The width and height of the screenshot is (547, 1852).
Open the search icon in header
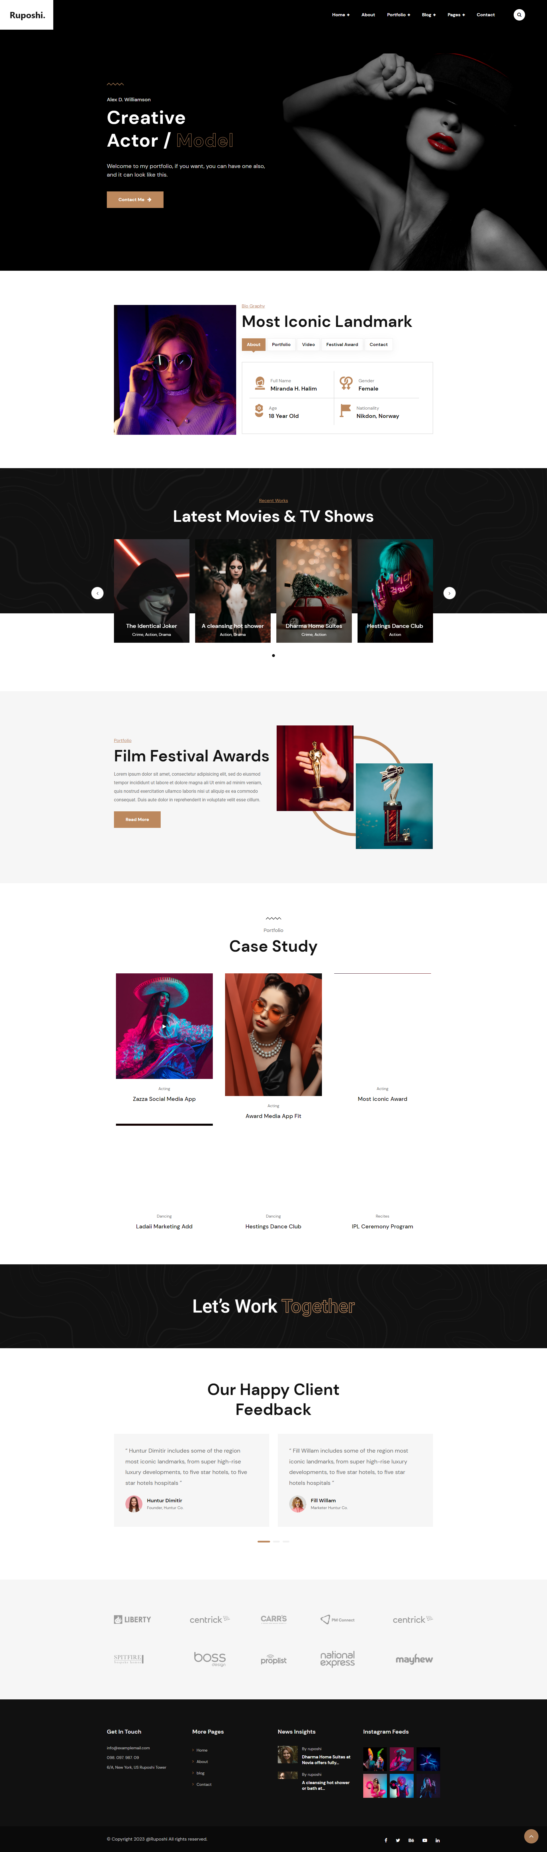tap(519, 14)
